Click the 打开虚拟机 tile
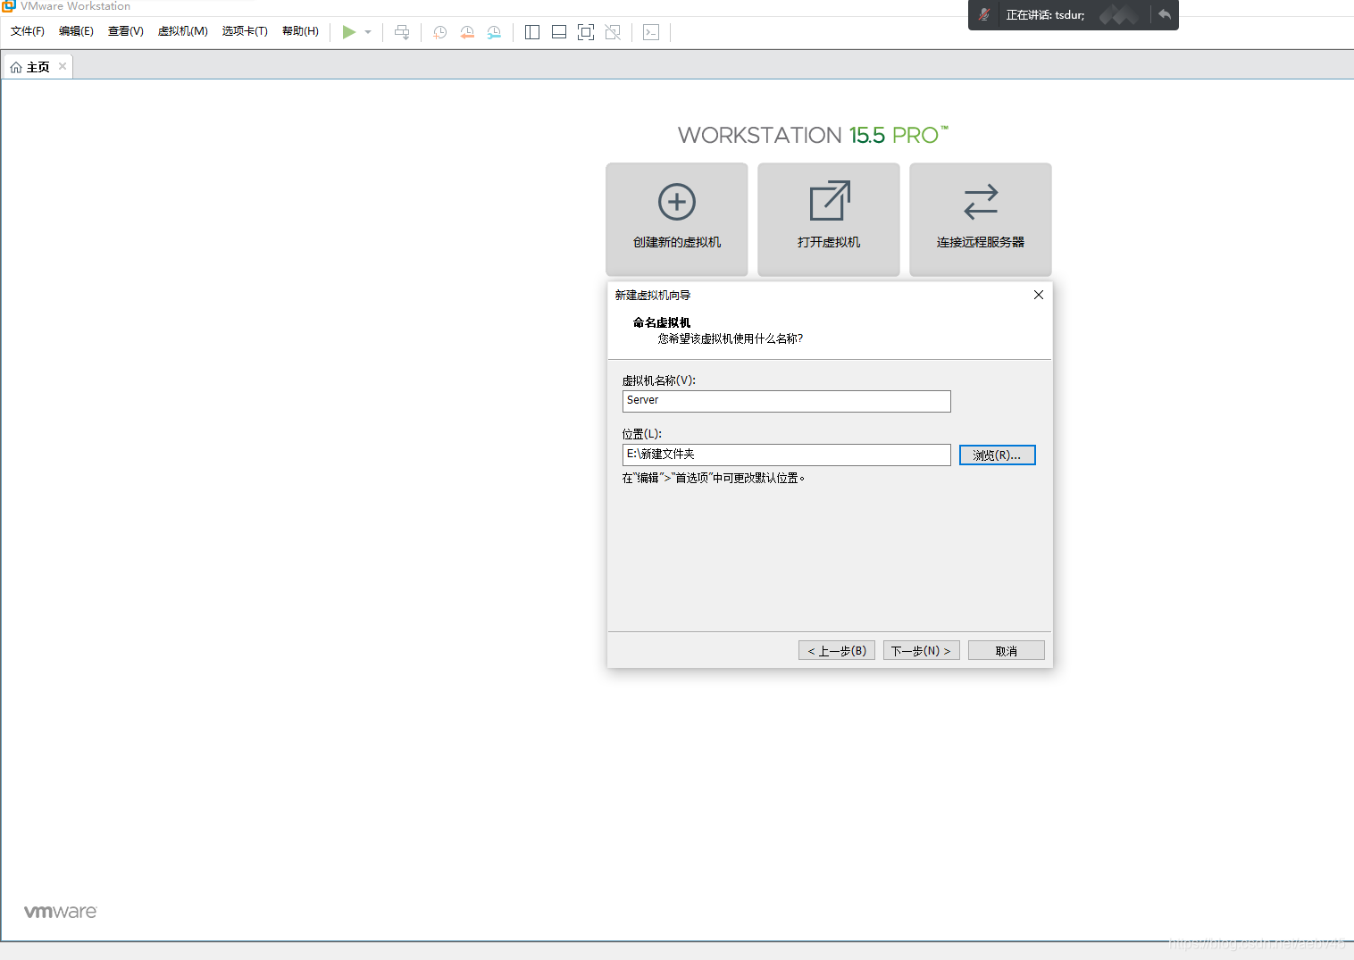 829,219
